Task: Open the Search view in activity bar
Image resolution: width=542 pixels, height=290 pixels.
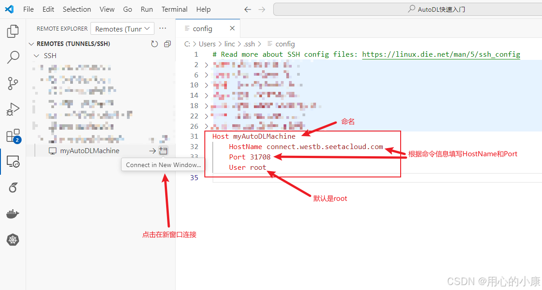Action: (x=13, y=57)
